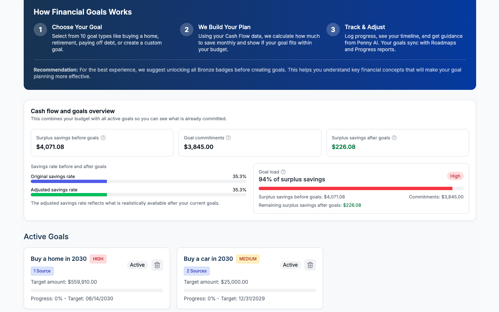Click Active status on Buy a car goal
Screen dimensions: 499x312
click(x=290, y=265)
